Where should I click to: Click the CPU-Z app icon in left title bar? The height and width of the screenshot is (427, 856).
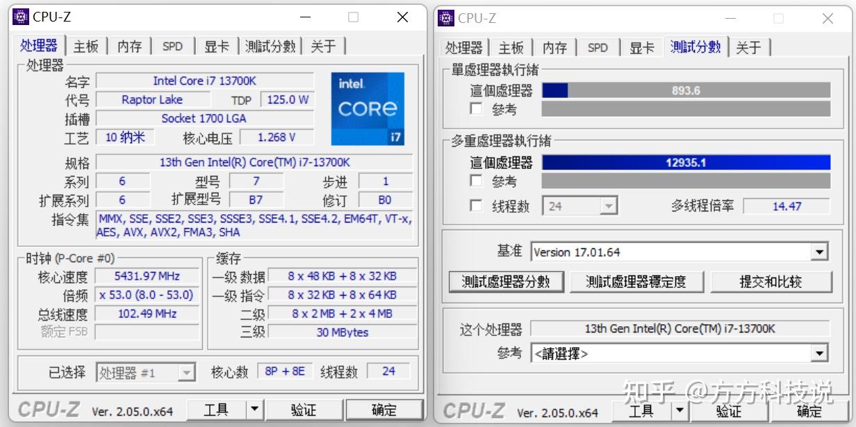click(21, 16)
